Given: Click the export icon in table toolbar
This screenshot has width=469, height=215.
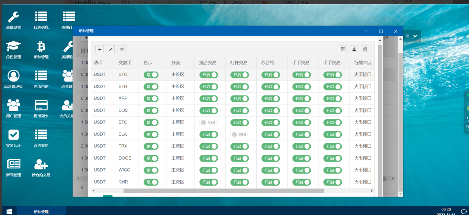Looking at the screenshot, I should click(x=354, y=49).
